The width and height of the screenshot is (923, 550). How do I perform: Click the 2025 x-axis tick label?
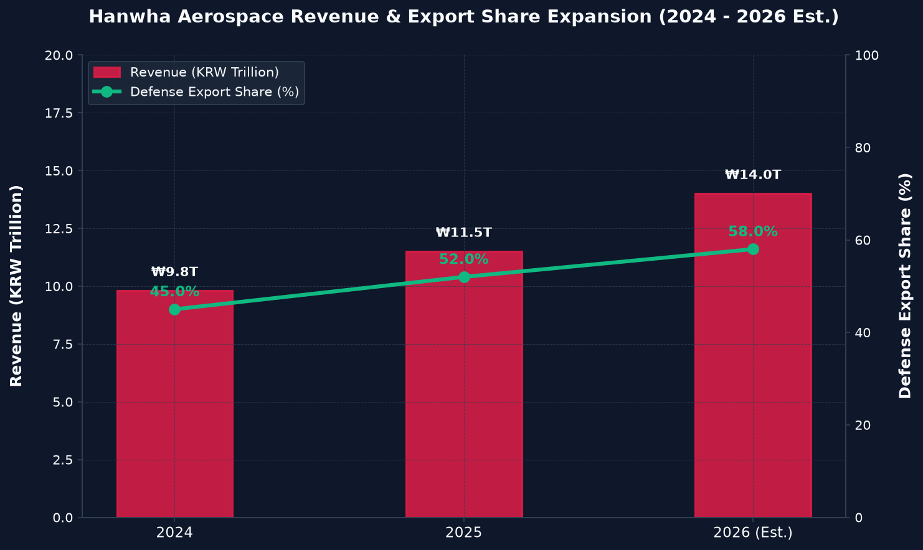[464, 533]
